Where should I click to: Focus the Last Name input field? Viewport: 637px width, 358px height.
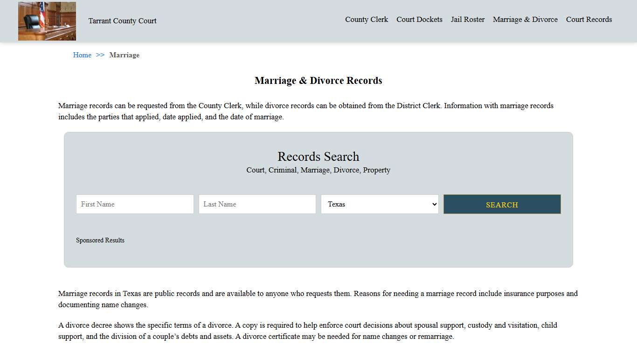point(257,204)
